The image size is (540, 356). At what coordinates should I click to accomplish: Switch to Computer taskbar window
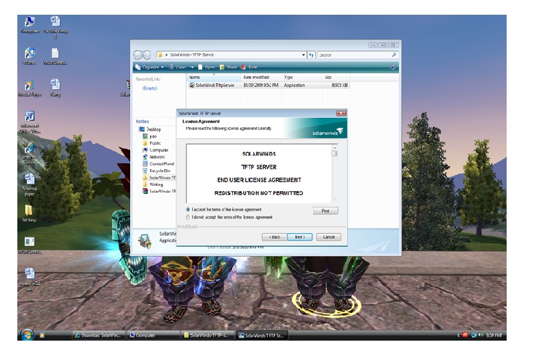click(x=153, y=335)
